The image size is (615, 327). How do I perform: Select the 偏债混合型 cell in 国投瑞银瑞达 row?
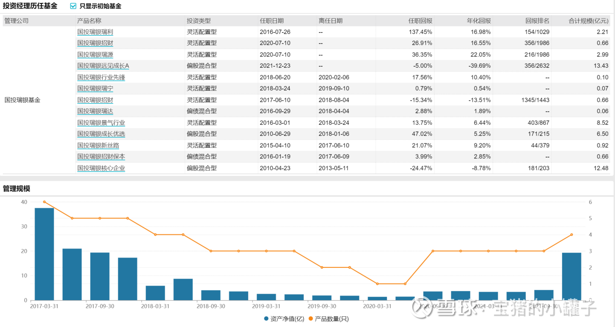(202, 111)
